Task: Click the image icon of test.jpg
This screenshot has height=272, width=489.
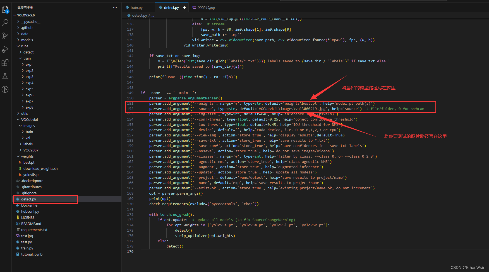Action: [x=18, y=236]
